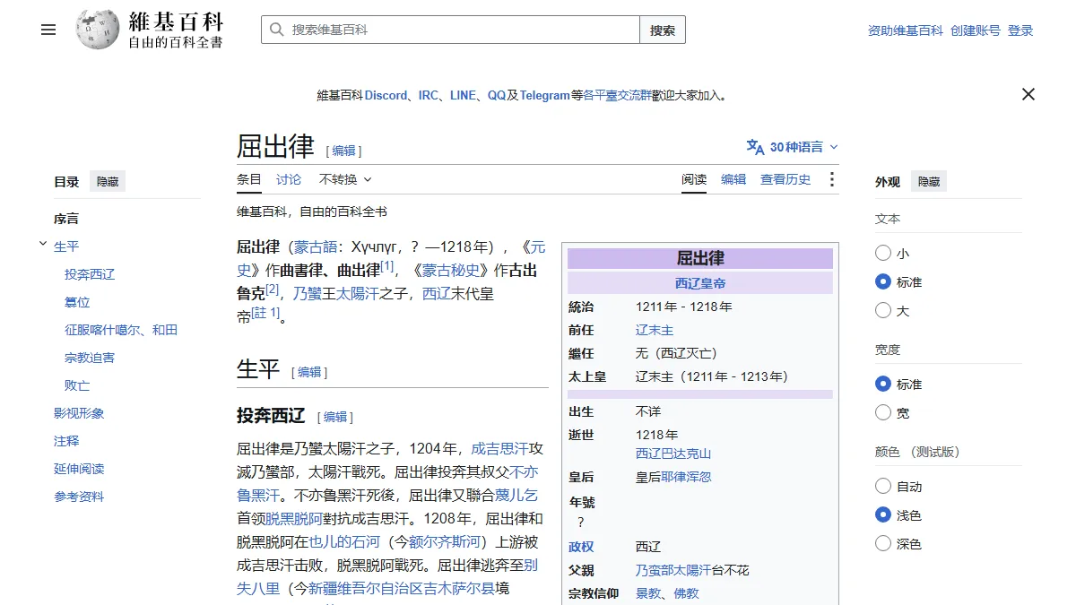Collapse the 生平 section in contents
This screenshot has height=605, width=1076.
tap(43, 244)
